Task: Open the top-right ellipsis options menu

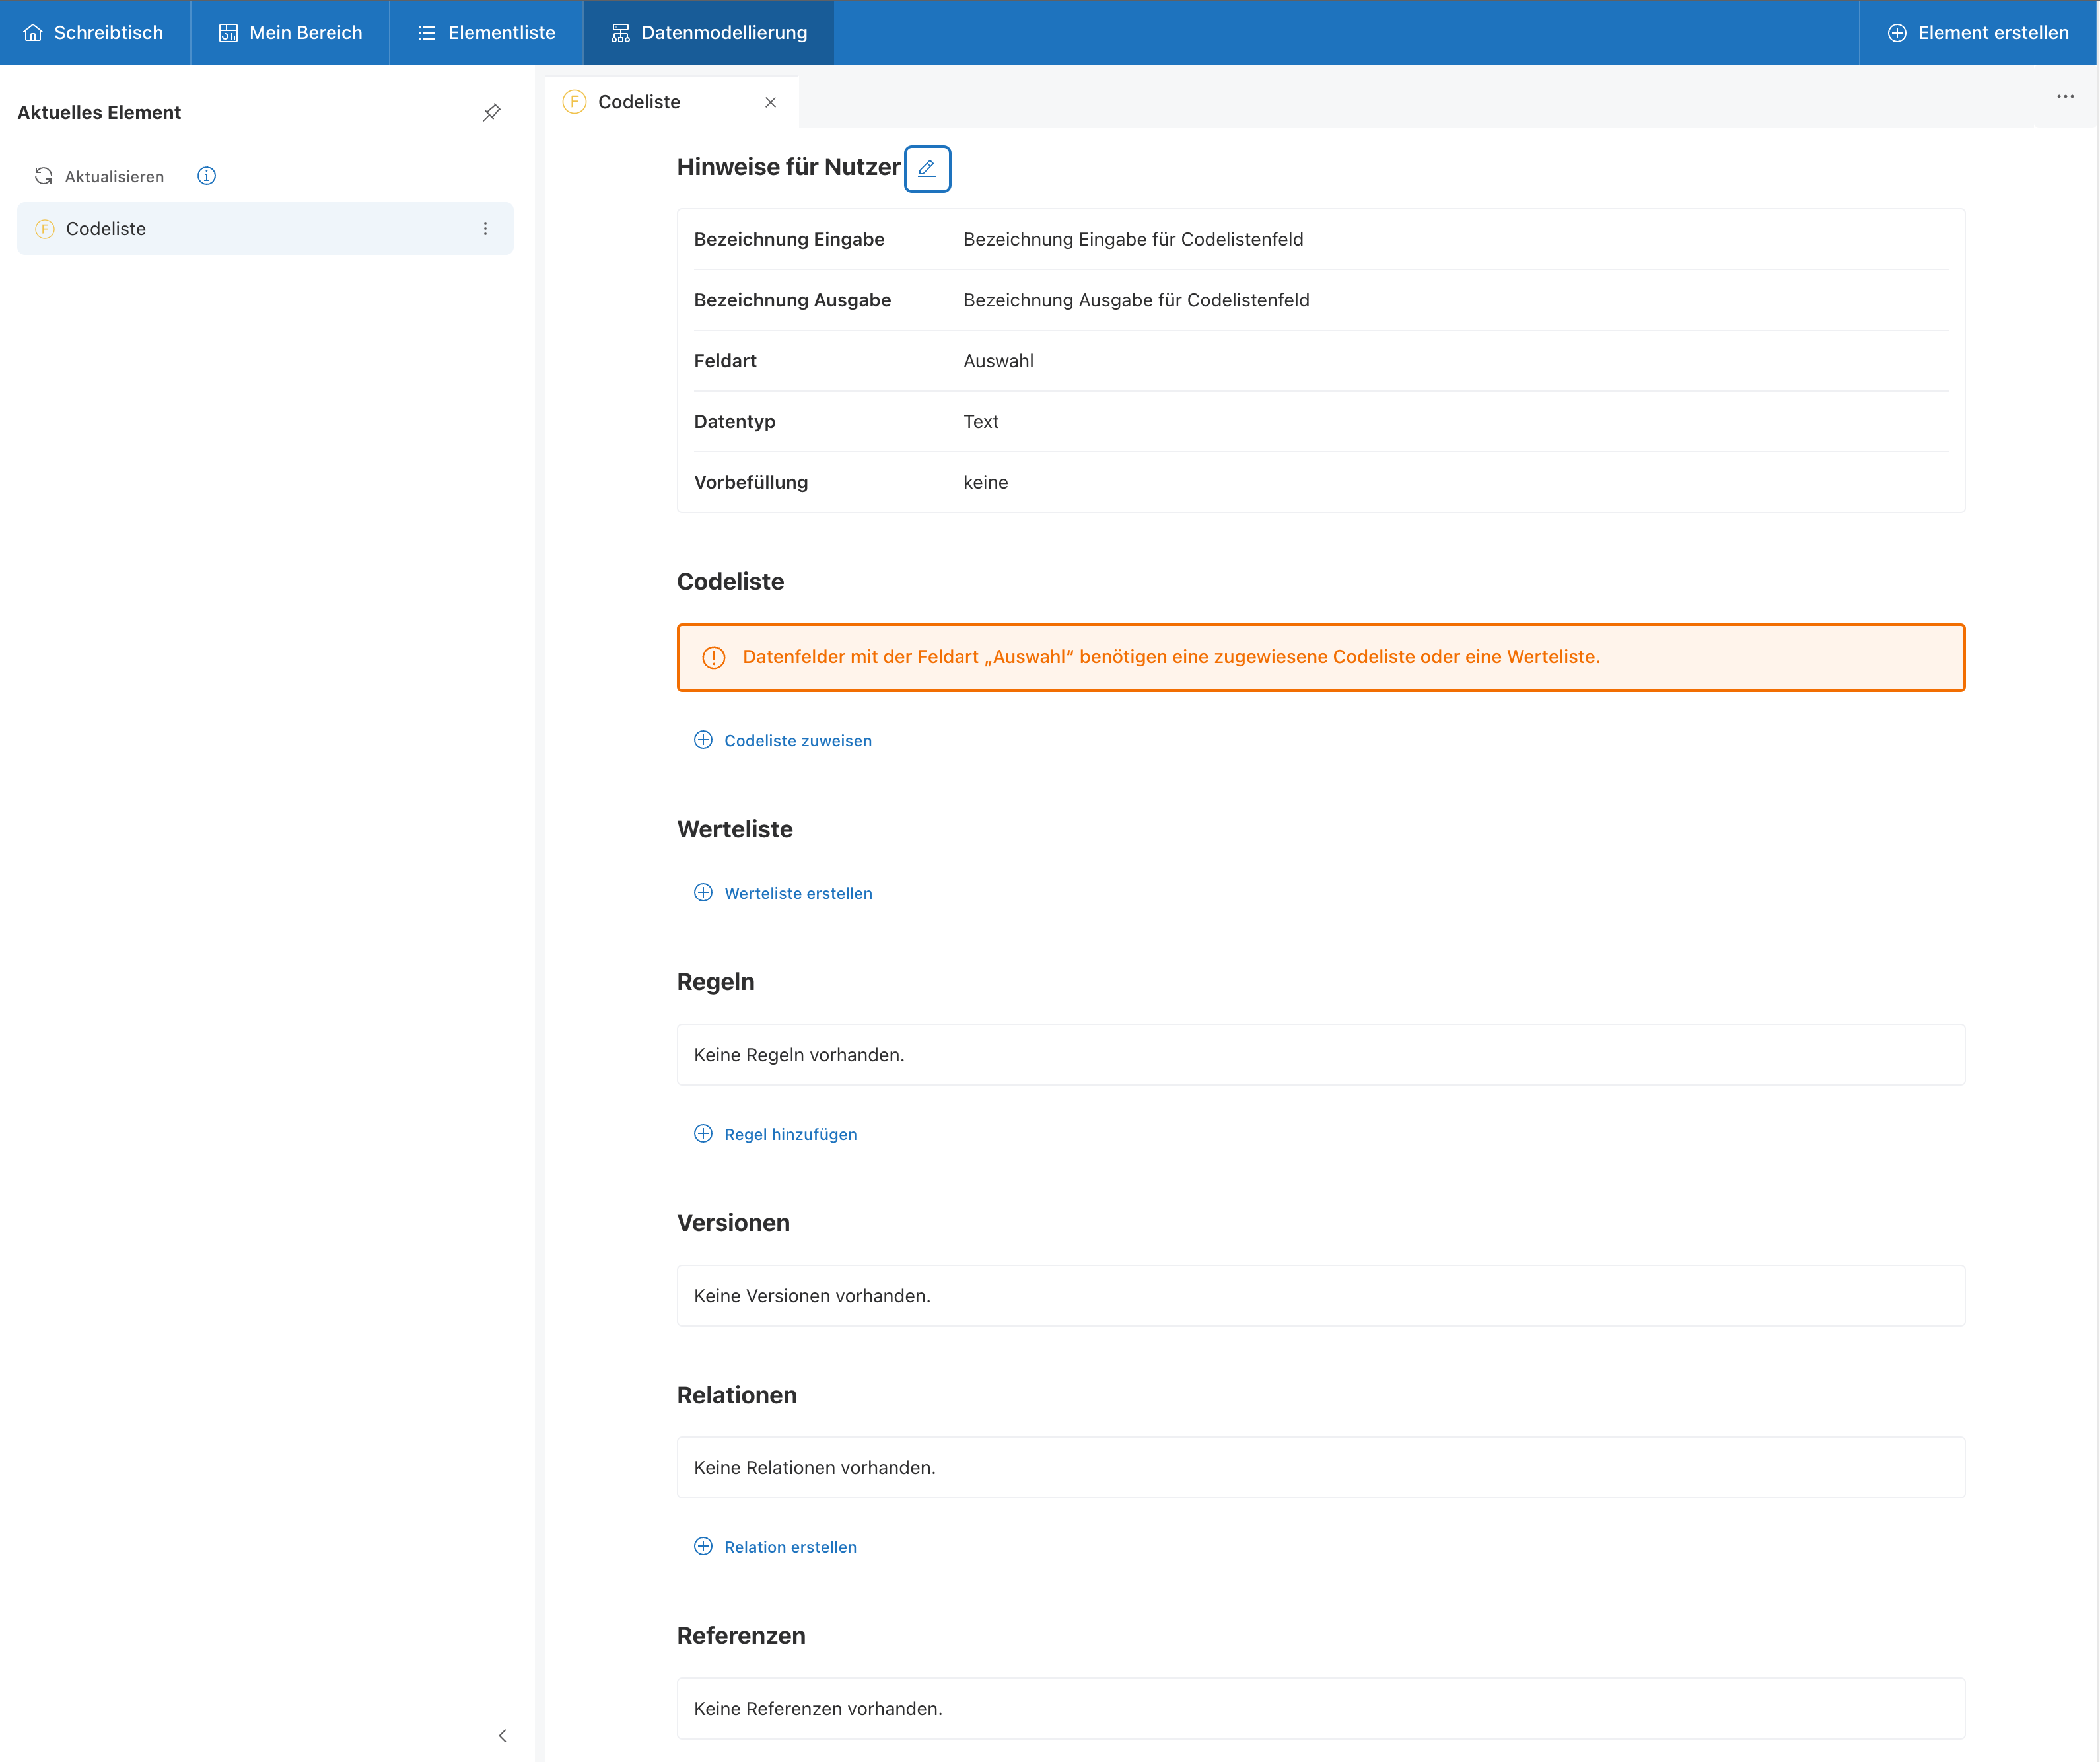Action: click(x=2064, y=97)
